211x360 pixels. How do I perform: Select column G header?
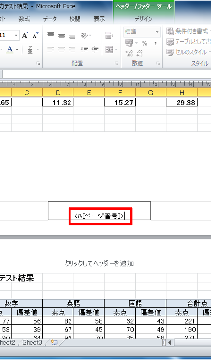point(150,93)
